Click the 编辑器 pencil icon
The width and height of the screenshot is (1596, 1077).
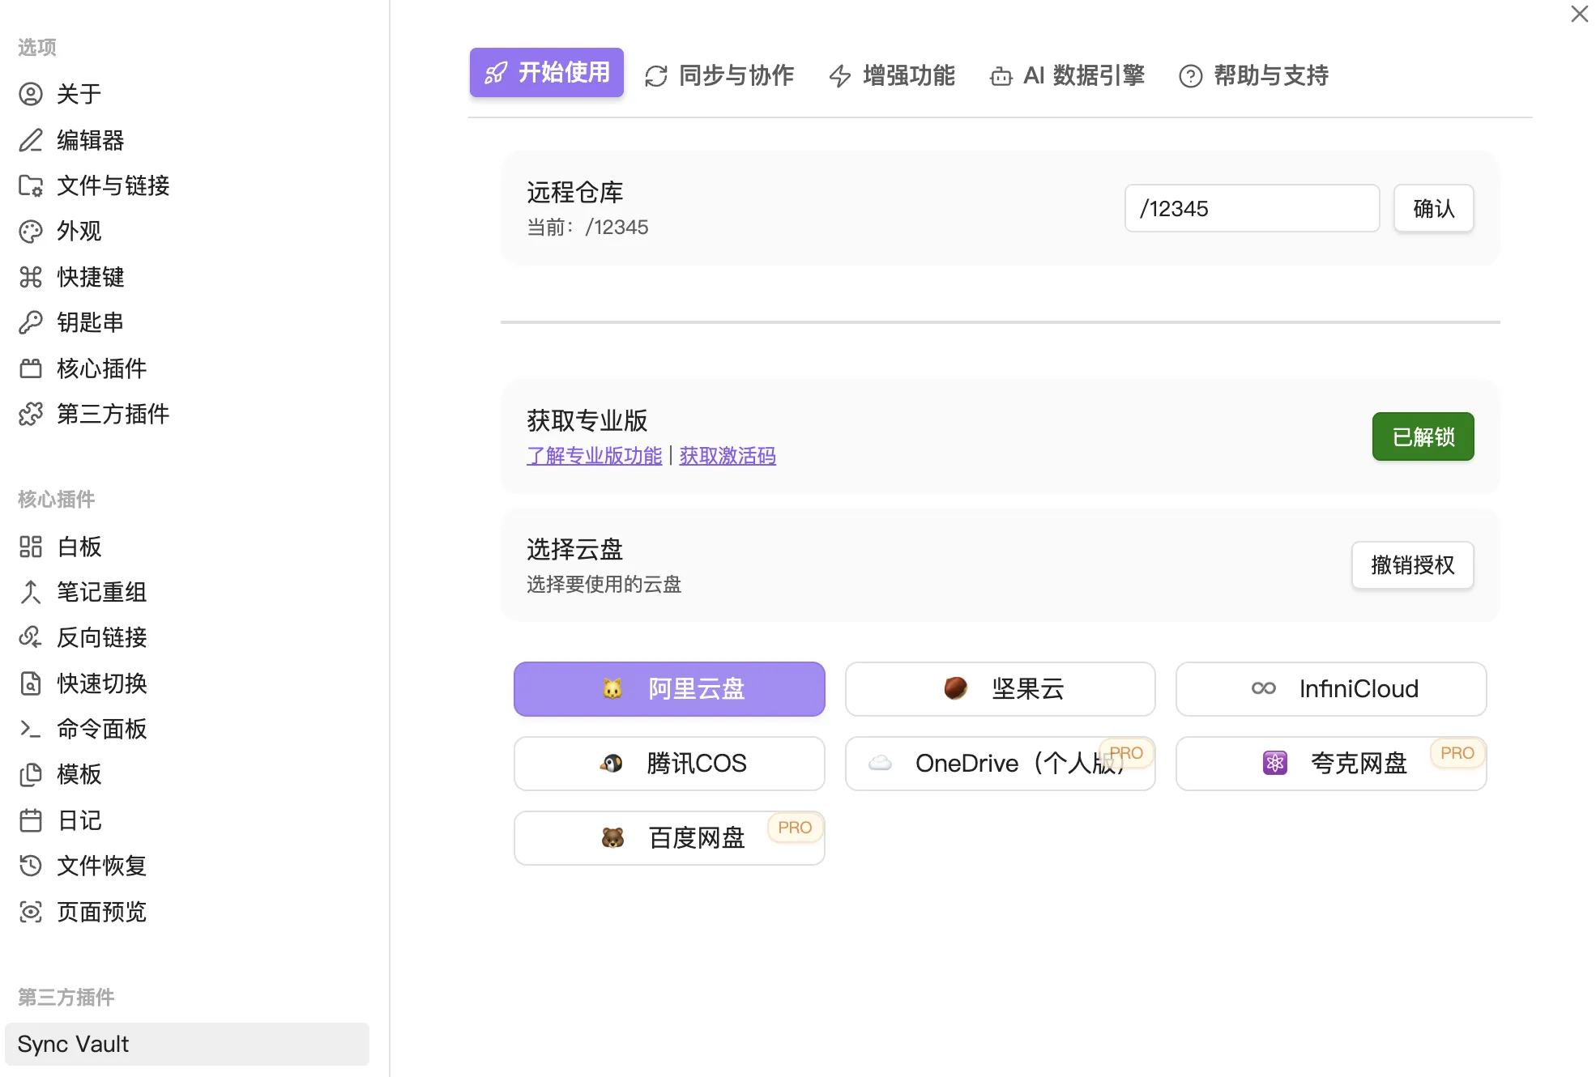tap(31, 140)
